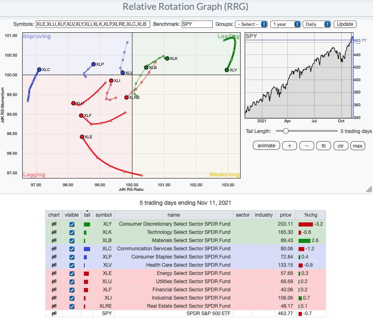The image size is (373, 318).
Task: Click the XLK point on the RRG
Action: [x=167, y=58]
